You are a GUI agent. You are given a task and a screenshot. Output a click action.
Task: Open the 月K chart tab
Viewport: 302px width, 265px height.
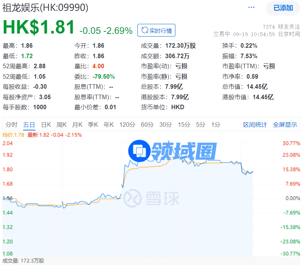point(77,125)
